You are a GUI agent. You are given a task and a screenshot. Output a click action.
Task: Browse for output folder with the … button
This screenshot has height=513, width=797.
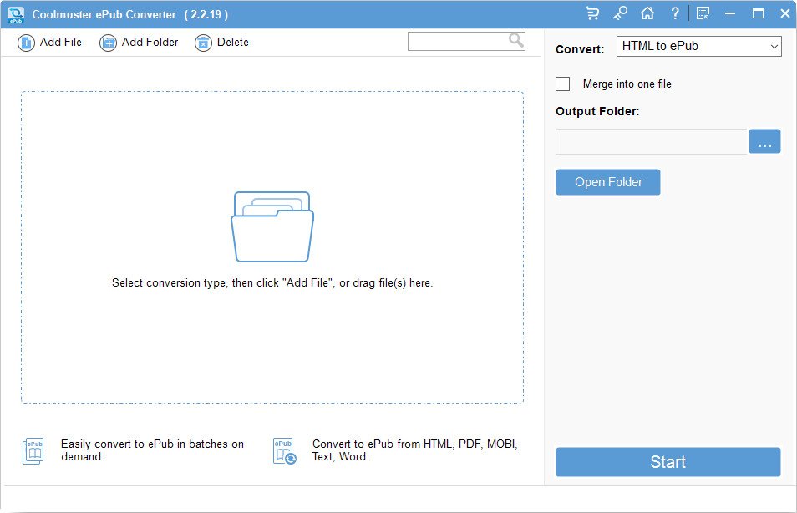[764, 142]
